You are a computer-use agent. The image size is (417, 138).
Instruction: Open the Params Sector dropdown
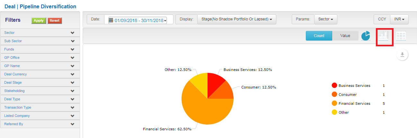325,19
